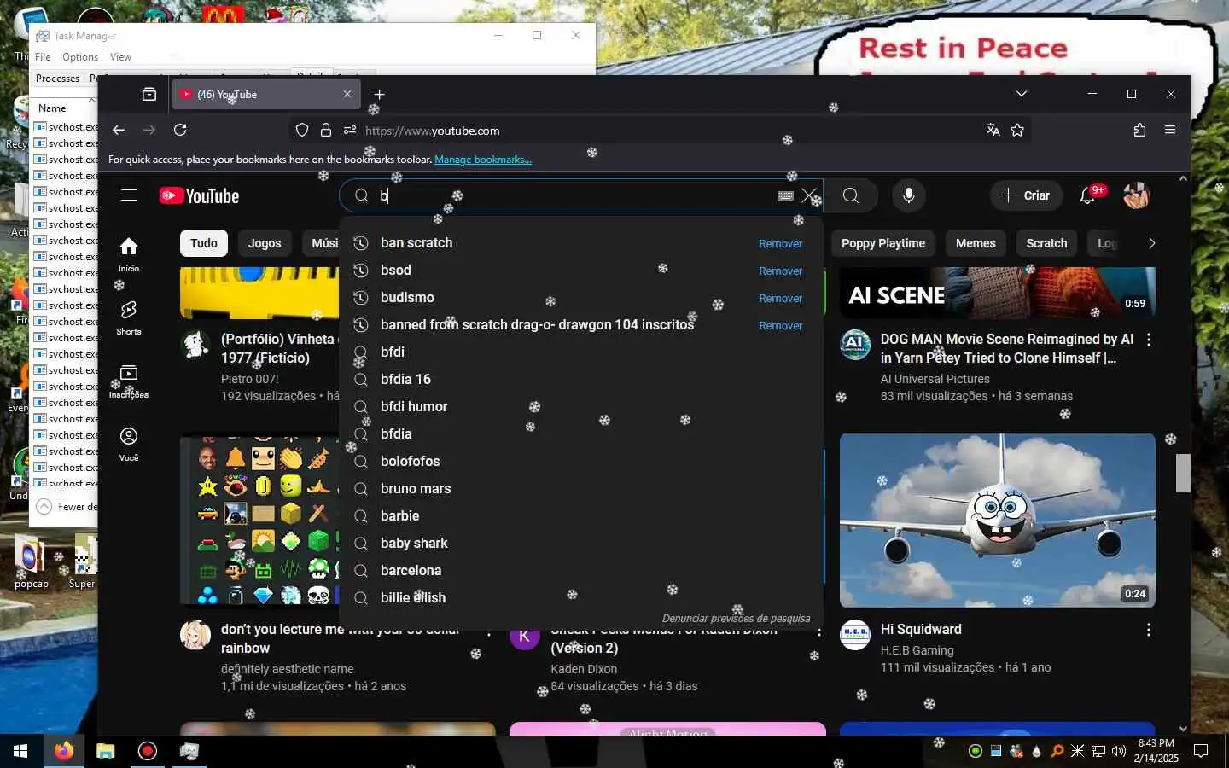
Task: Select the Poppy Playtime chip
Action: click(883, 243)
